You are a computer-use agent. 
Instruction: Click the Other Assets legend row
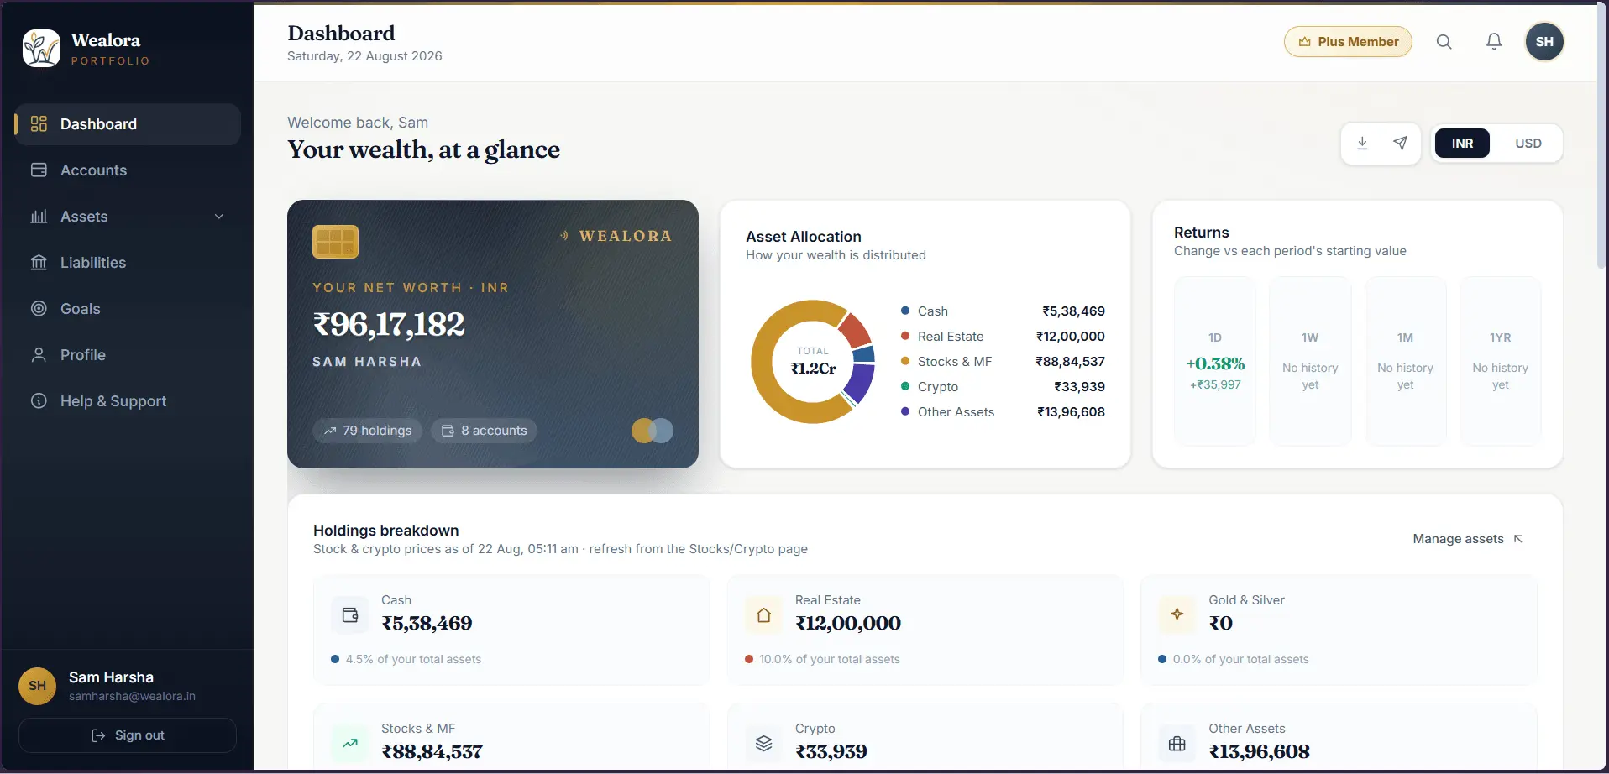[x=1003, y=412]
